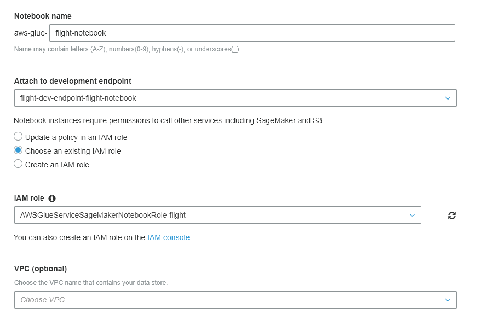Screen dimensions: 499x320
Task: Click the 'Notebook name' field label
Action: click(43, 16)
